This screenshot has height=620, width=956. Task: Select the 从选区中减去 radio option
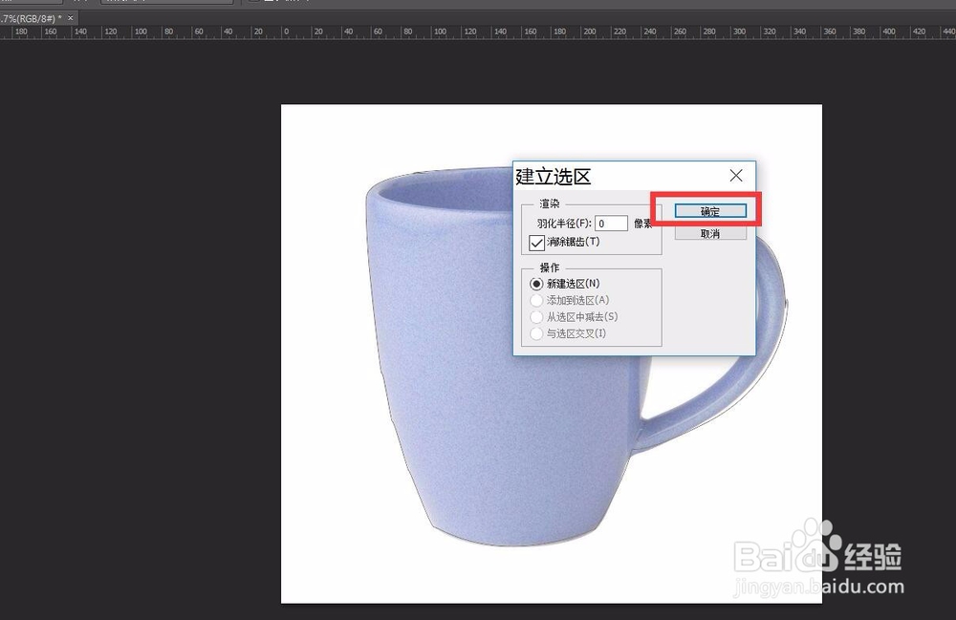536,317
